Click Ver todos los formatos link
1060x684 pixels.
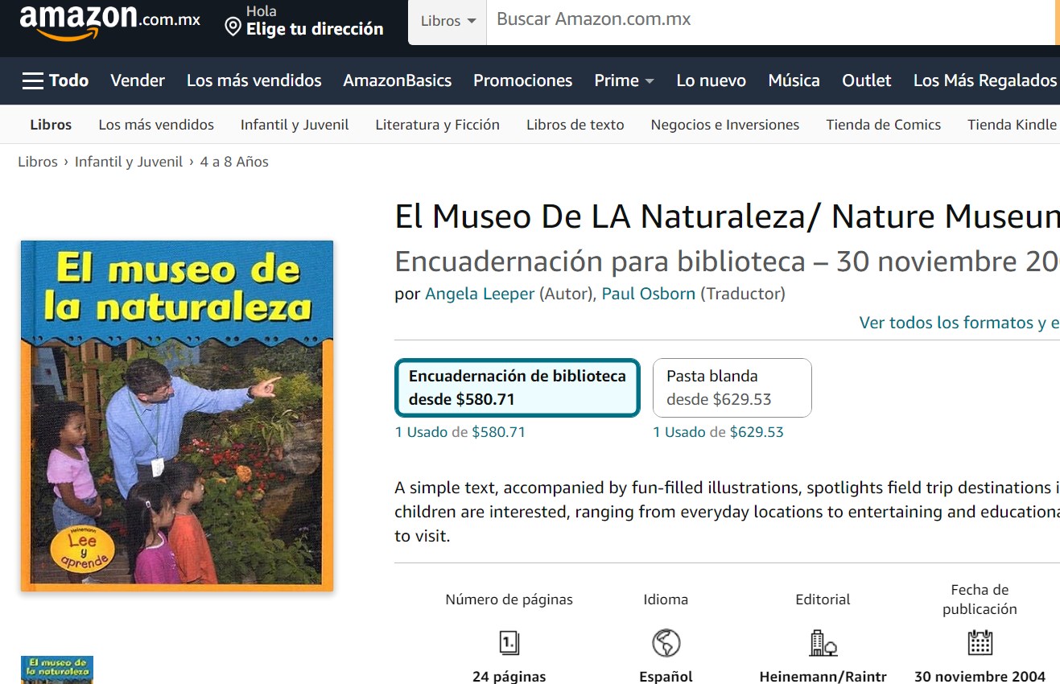click(x=959, y=323)
